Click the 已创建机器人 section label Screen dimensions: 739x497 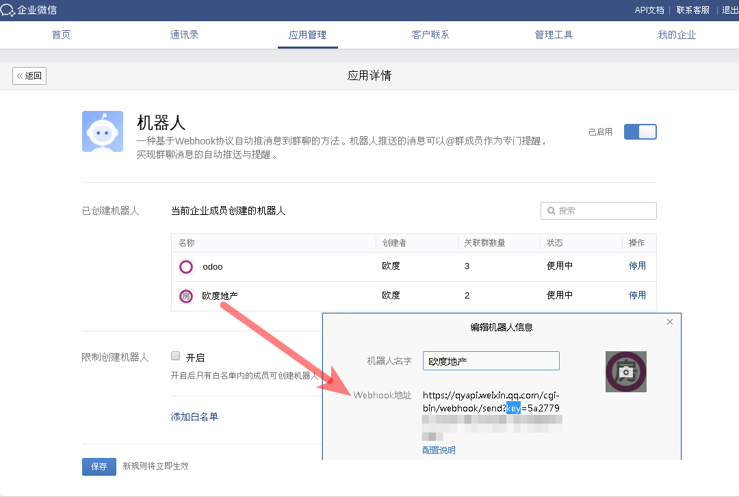[x=111, y=211]
